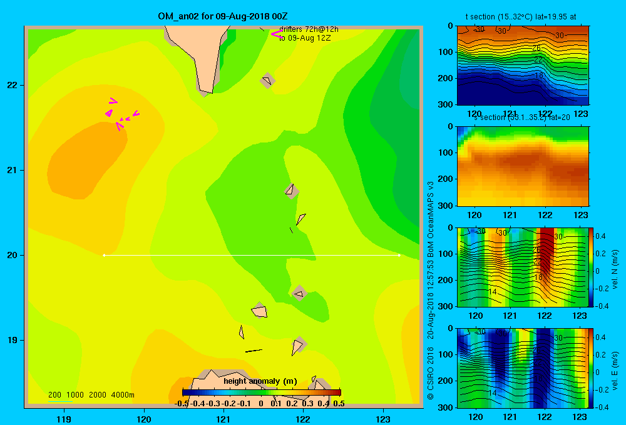Screen dimensions: 626x425
Task: Click the latitude 22 label on the main map axis
Action: 12,86
